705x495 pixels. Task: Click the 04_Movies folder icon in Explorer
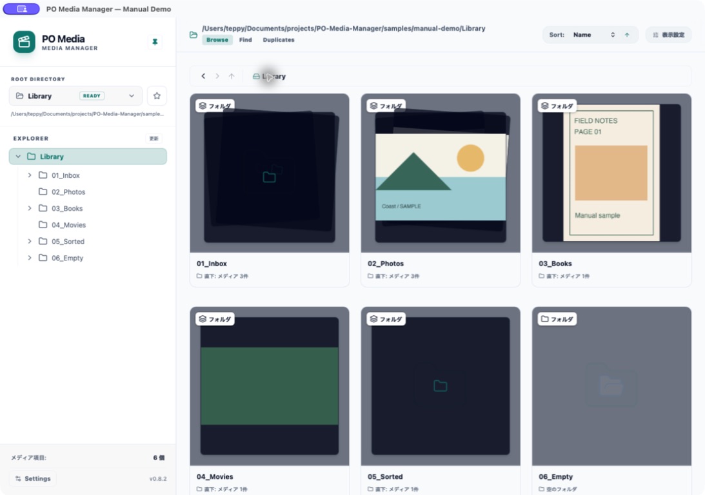[x=43, y=224]
